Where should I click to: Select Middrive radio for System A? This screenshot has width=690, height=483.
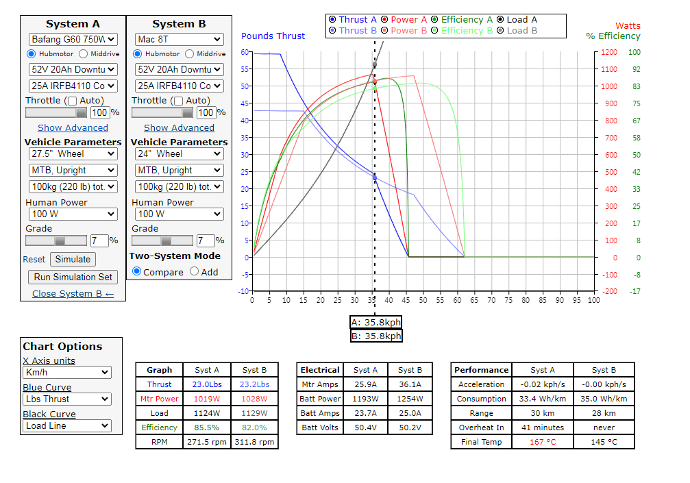pyautogui.click(x=84, y=54)
